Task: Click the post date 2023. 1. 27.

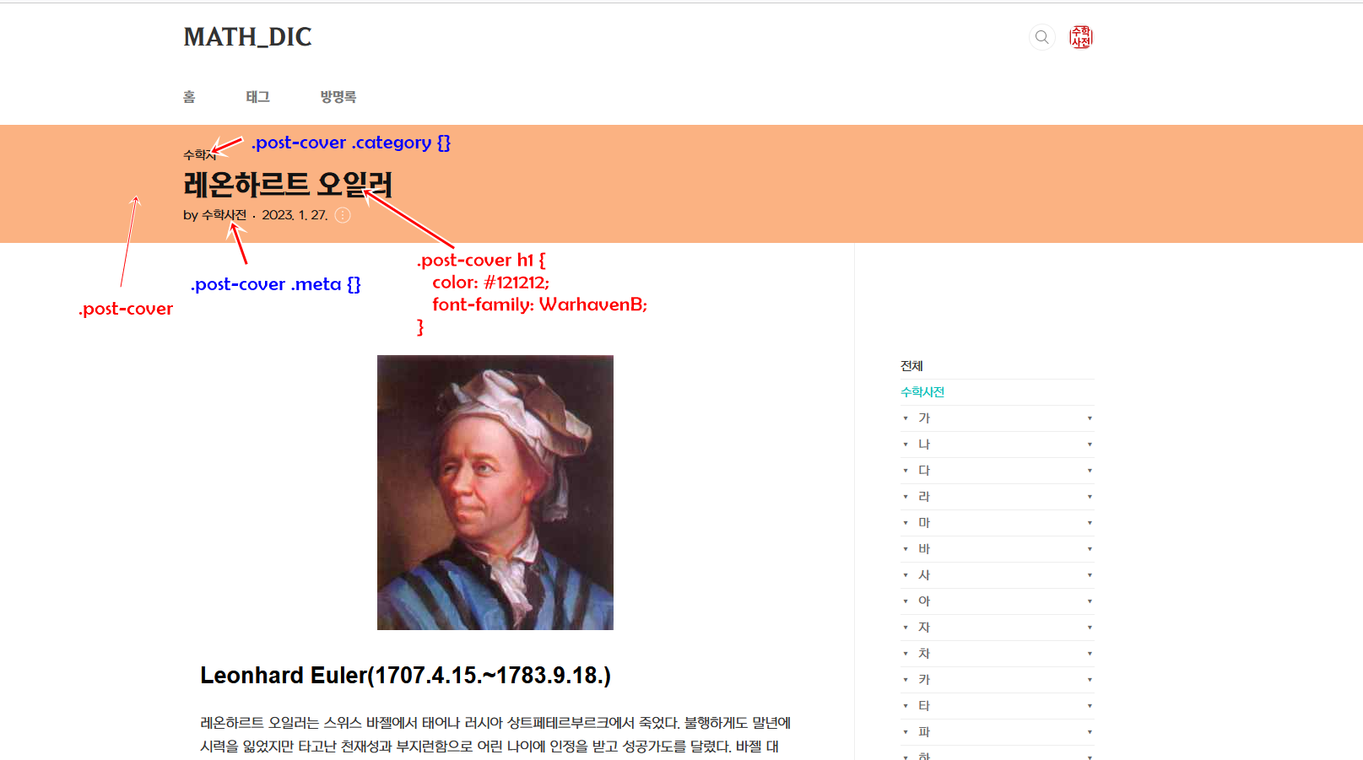Action: pos(295,215)
